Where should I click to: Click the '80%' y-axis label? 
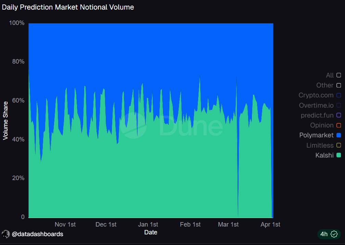coord(18,62)
